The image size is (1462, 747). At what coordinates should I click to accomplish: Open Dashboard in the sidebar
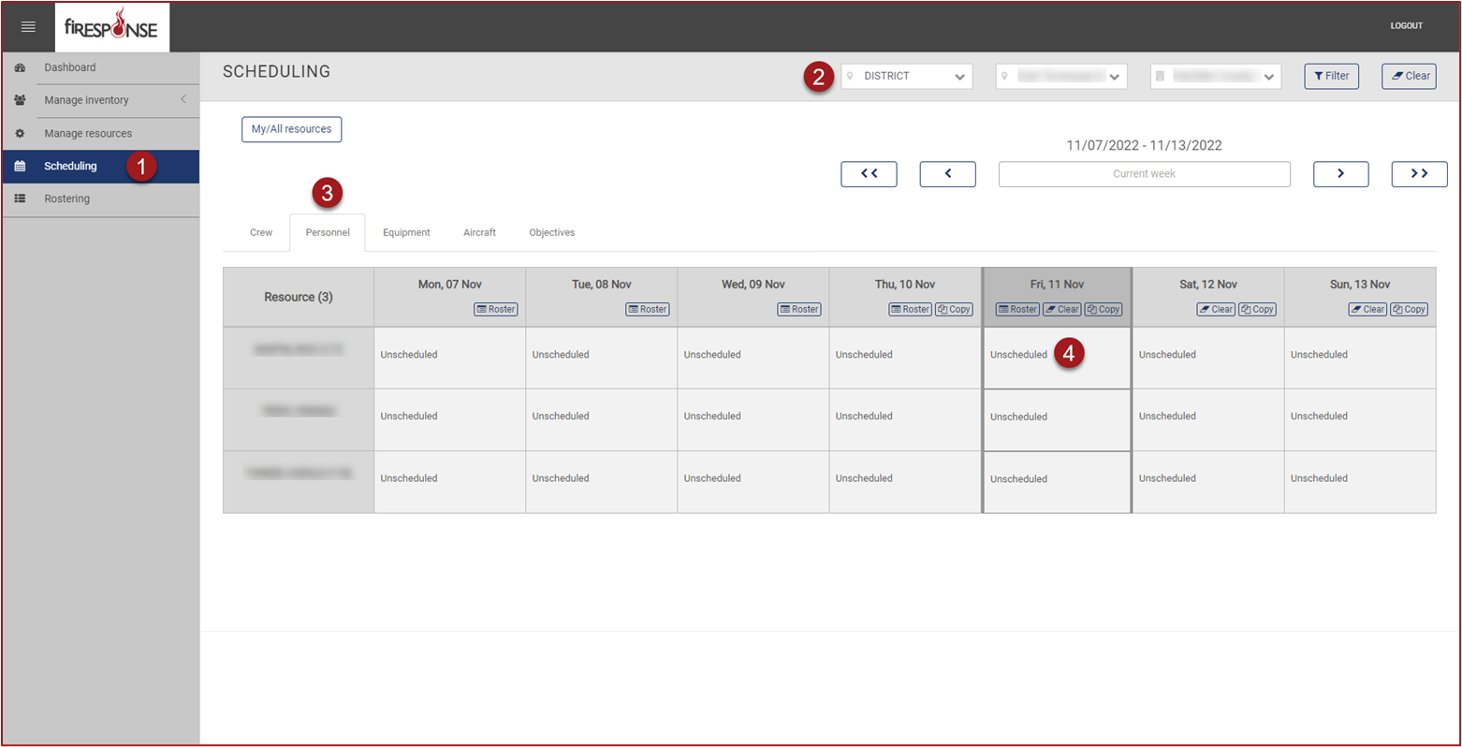click(69, 67)
